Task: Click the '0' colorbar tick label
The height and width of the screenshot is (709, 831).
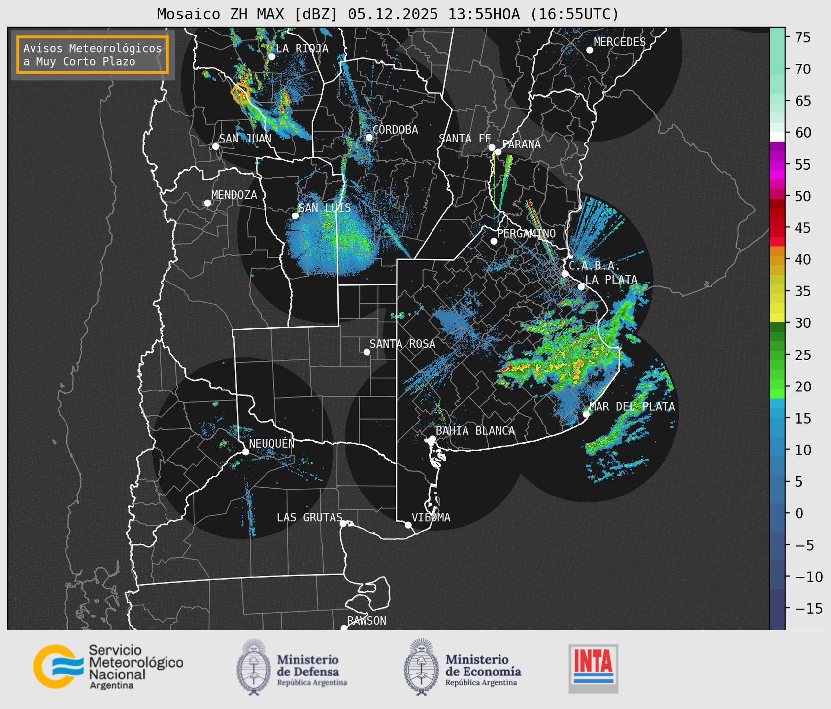Action: click(798, 513)
